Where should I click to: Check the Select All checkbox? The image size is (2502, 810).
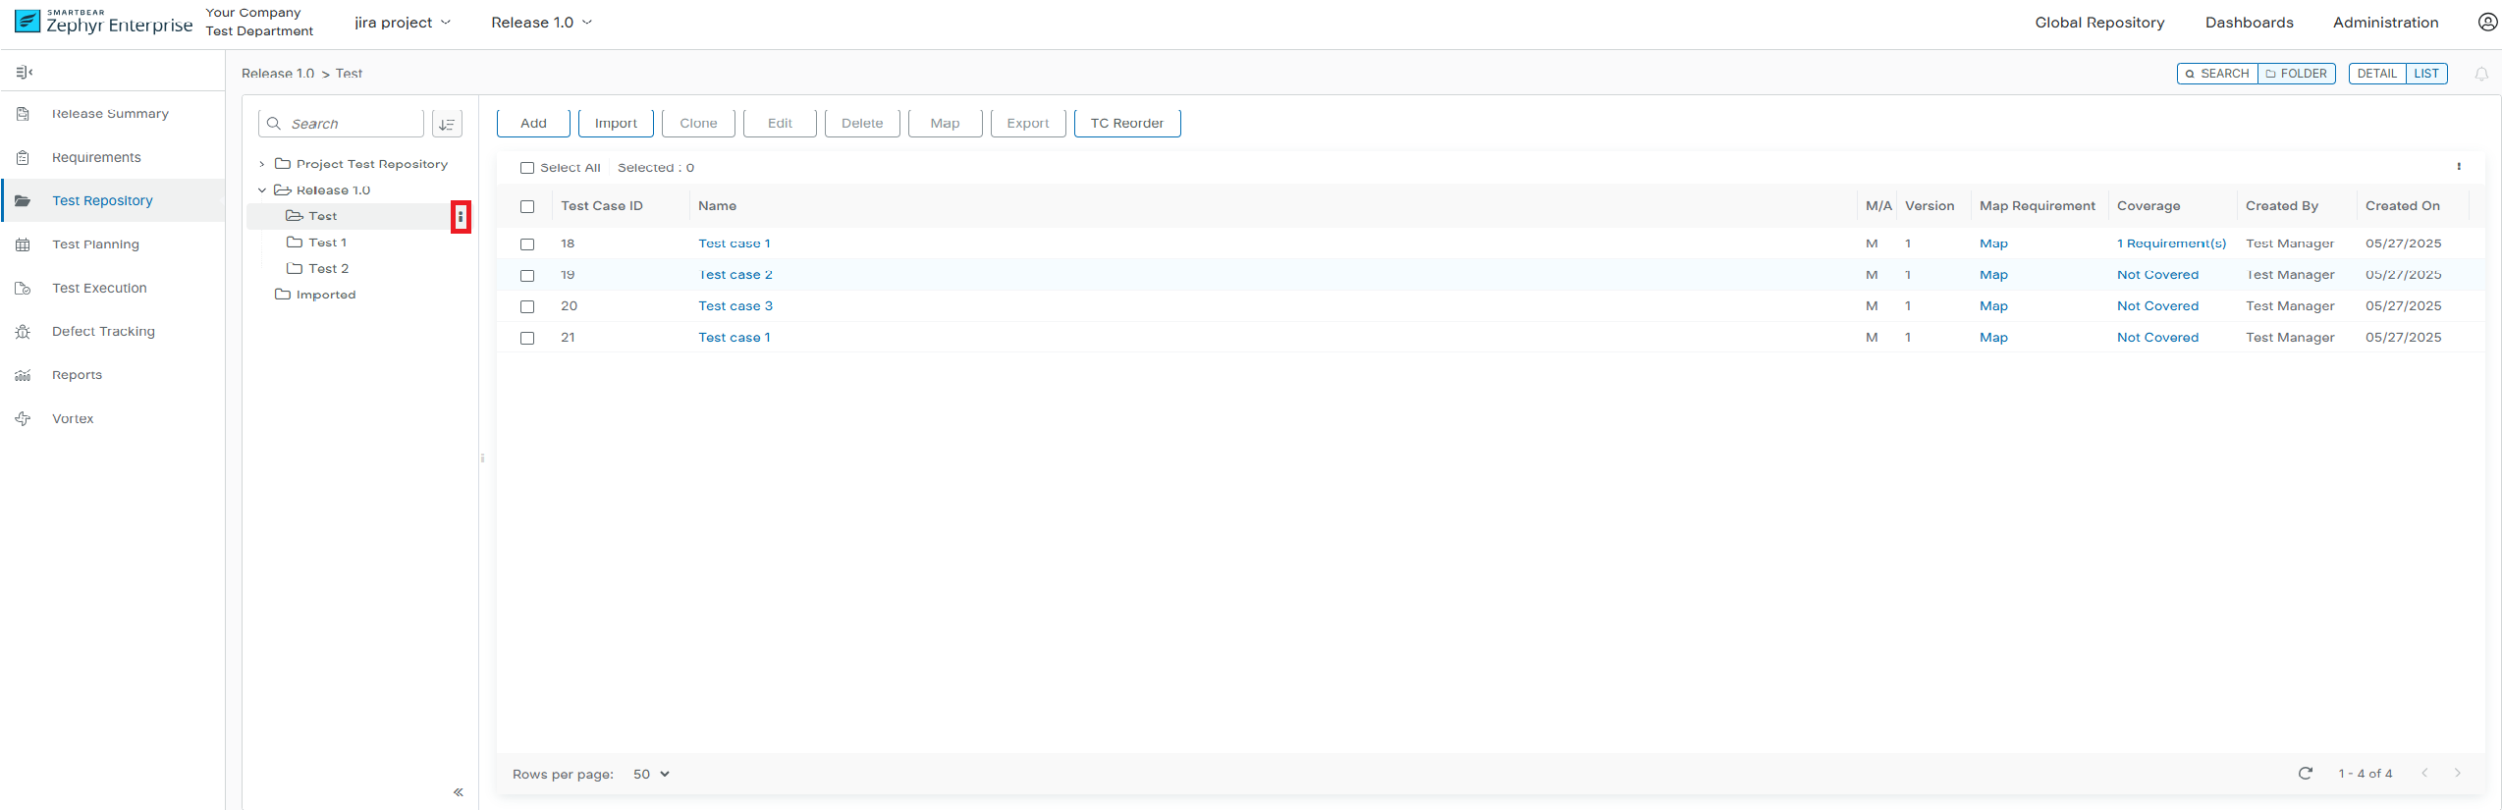(527, 168)
